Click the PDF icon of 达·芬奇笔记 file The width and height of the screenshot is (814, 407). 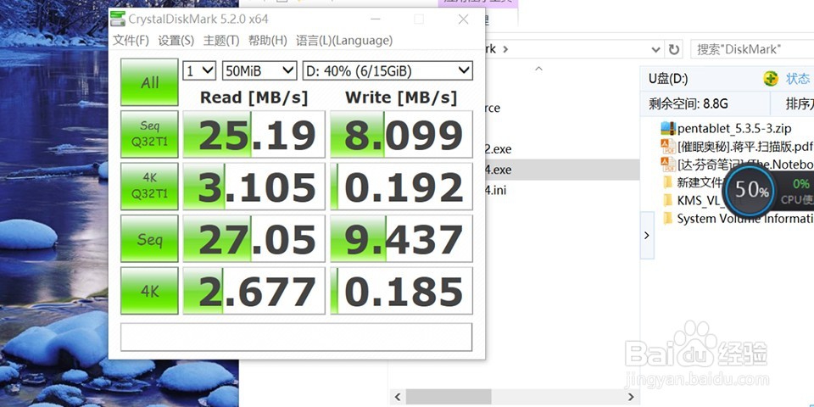pos(667,164)
